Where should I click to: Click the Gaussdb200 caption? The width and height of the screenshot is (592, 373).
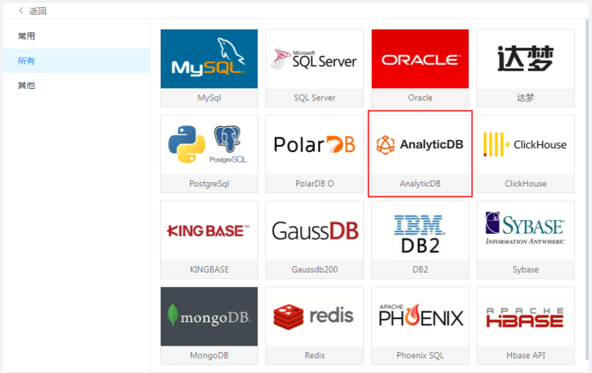[314, 270]
